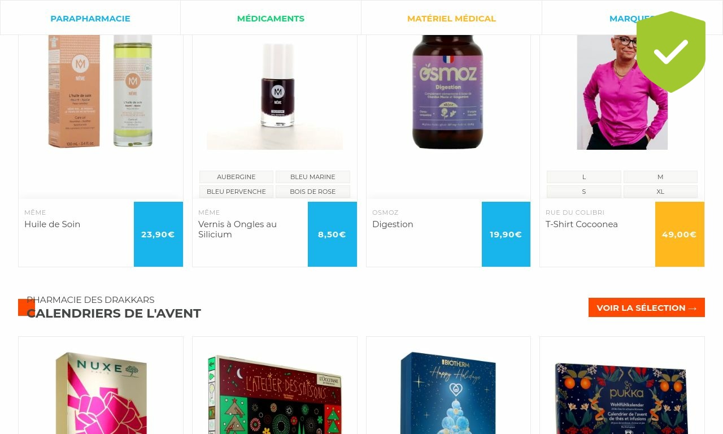Image resolution: width=723 pixels, height=434 pixels.
Task: Open the Médicaments menu
Action: coord(271,19)
